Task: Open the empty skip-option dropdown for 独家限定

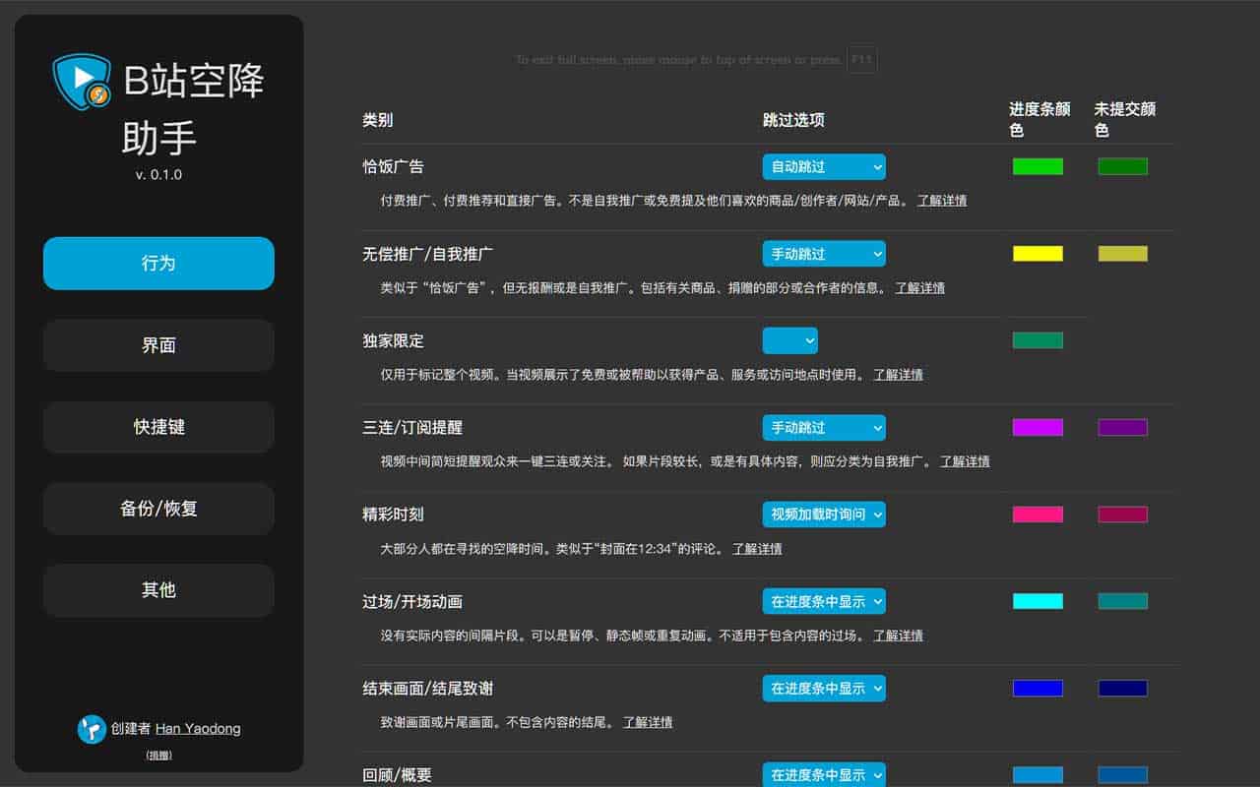Action: pos(789,340)
